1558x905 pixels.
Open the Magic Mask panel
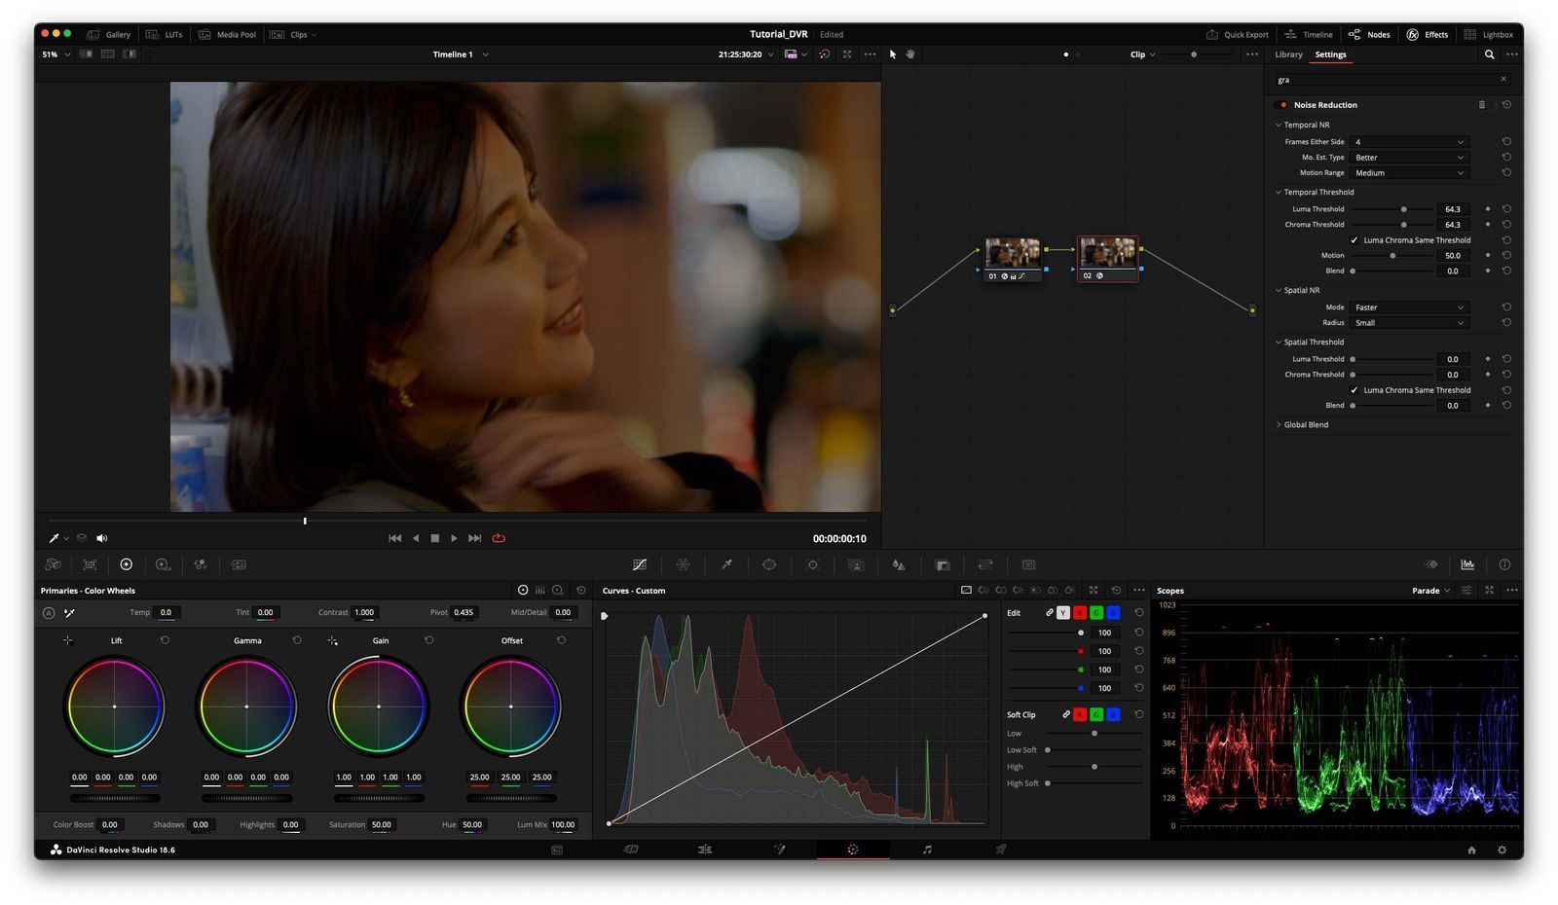(856, 564)
